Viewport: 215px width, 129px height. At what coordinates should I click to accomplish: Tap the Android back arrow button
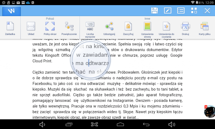click(146, 124)
